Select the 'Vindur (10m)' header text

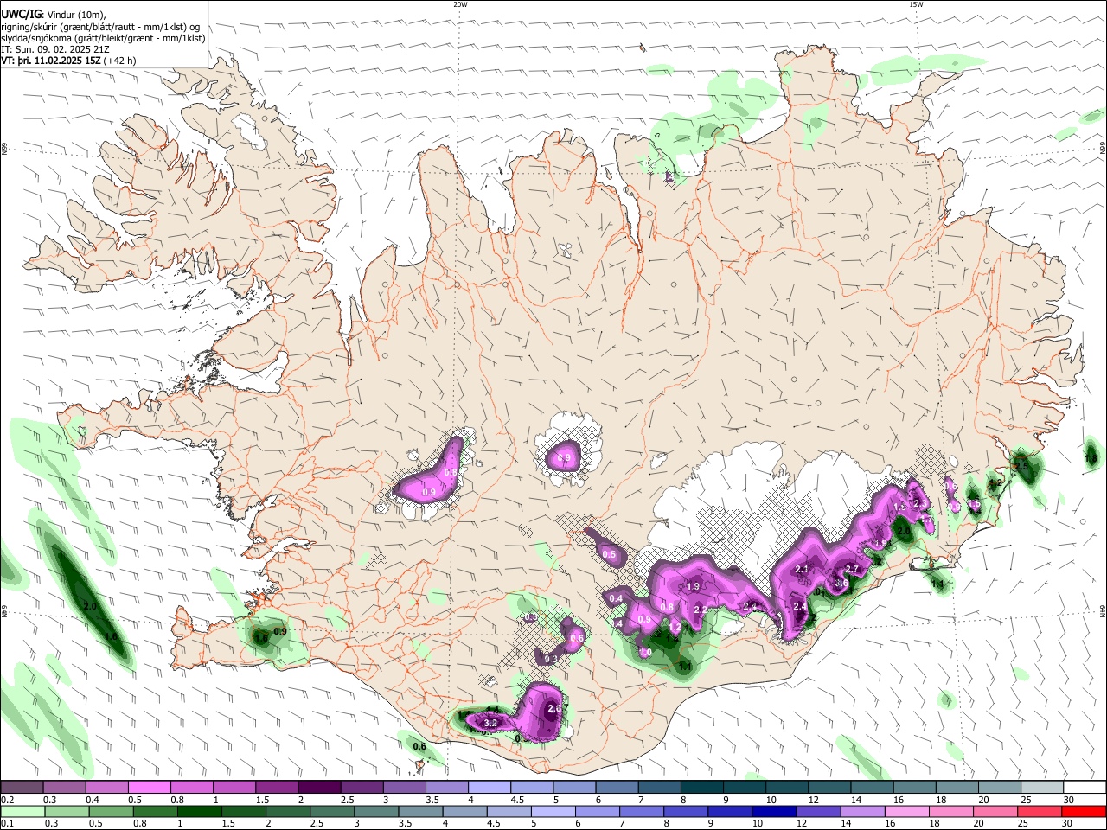pos(75,14)
